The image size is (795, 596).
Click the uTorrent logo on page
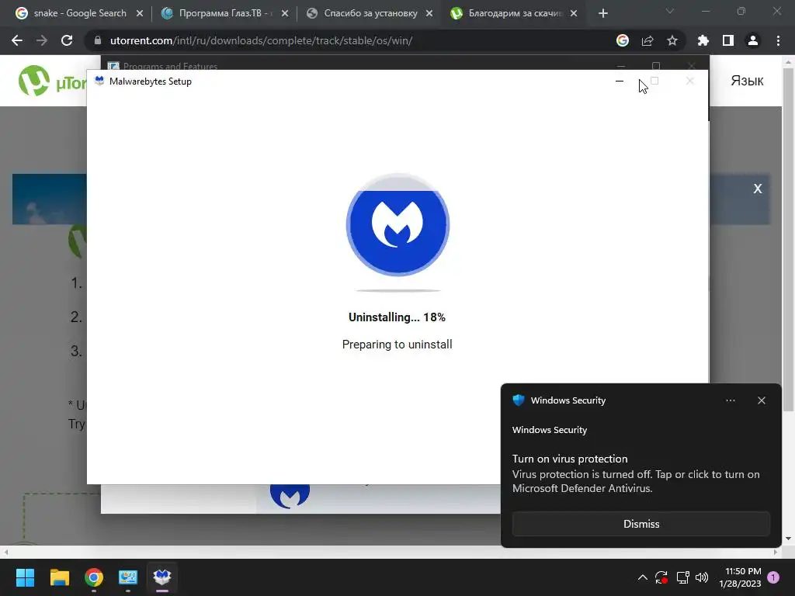52,81
